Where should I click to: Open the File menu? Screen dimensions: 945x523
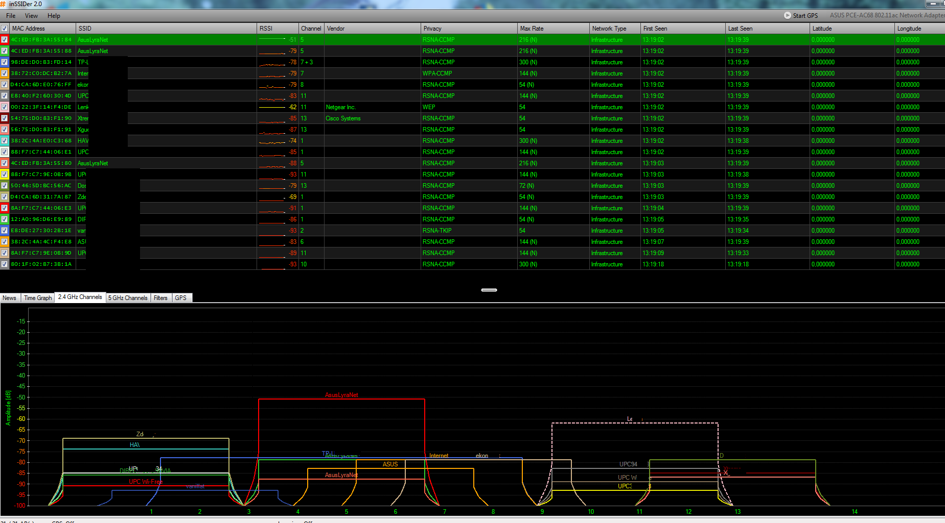pyautogui.click(x=11, y=16)
